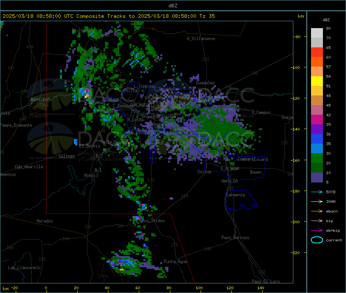Click the km label beside the timestamp header

[x=301, y=16]
